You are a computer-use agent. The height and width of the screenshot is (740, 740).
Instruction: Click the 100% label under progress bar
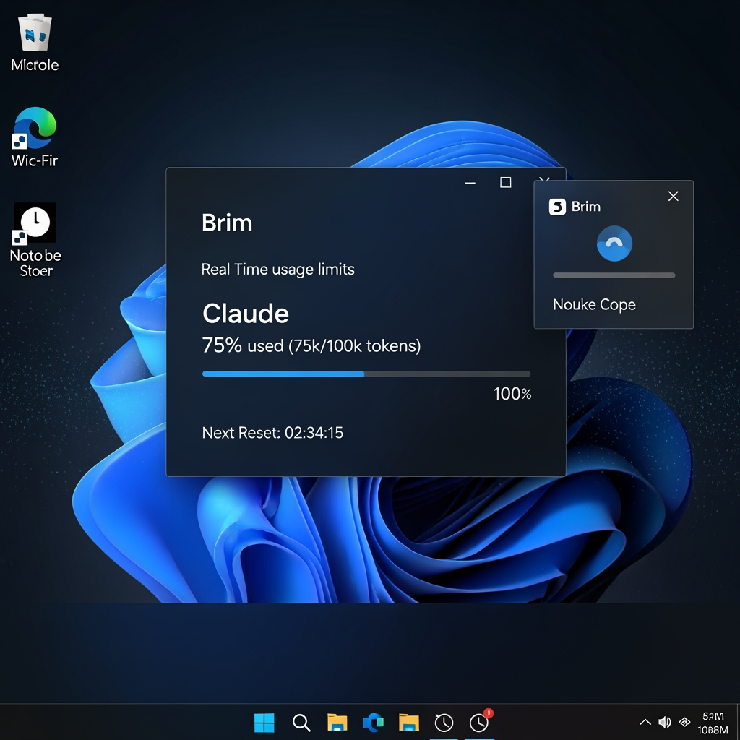click(x=512, y=394)
